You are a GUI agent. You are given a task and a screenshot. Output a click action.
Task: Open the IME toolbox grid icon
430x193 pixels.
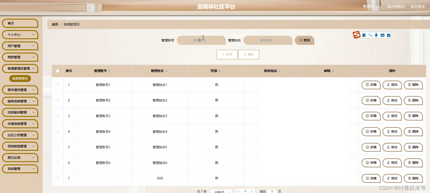click(x=388, y=35)
